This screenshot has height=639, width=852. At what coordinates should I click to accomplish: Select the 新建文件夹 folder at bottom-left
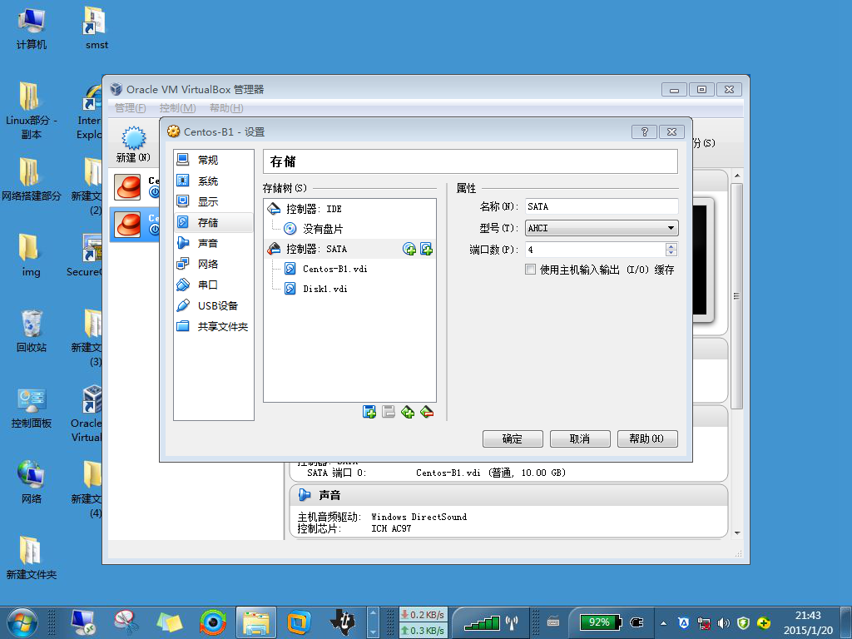point(31,558)
